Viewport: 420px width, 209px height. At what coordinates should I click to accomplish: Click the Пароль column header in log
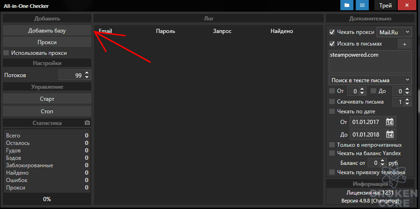[x=166, y=31]
